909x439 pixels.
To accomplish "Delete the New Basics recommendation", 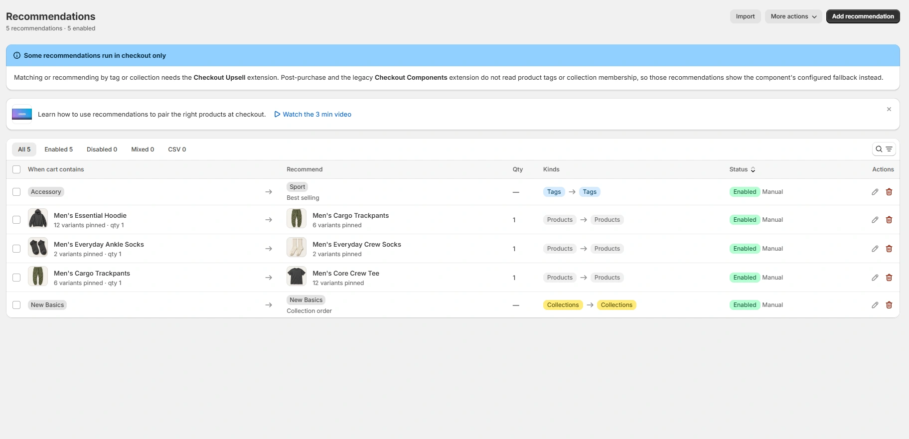I will (889, 305).
